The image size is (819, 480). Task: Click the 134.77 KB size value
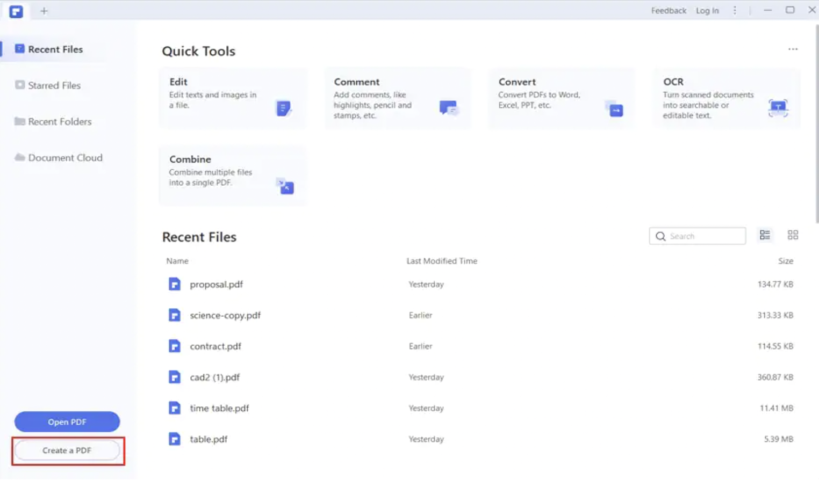pos(775,284)
